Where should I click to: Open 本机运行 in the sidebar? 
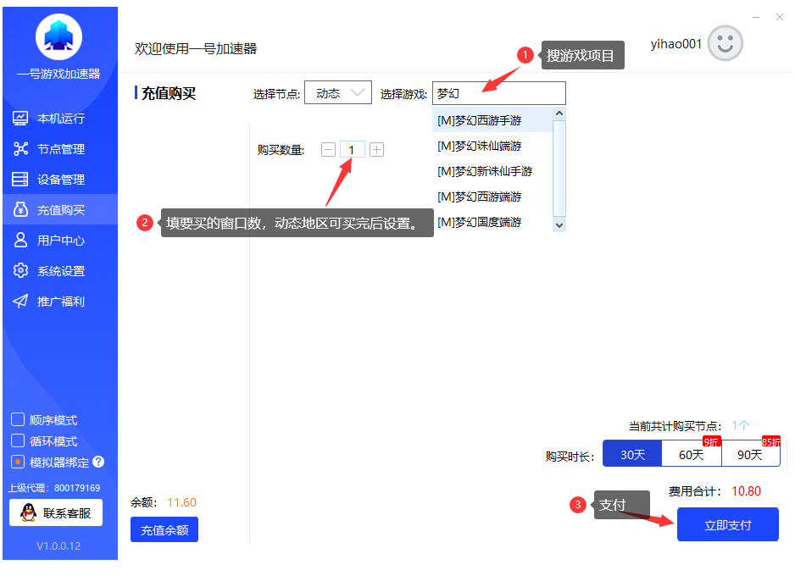pos(60,119)
